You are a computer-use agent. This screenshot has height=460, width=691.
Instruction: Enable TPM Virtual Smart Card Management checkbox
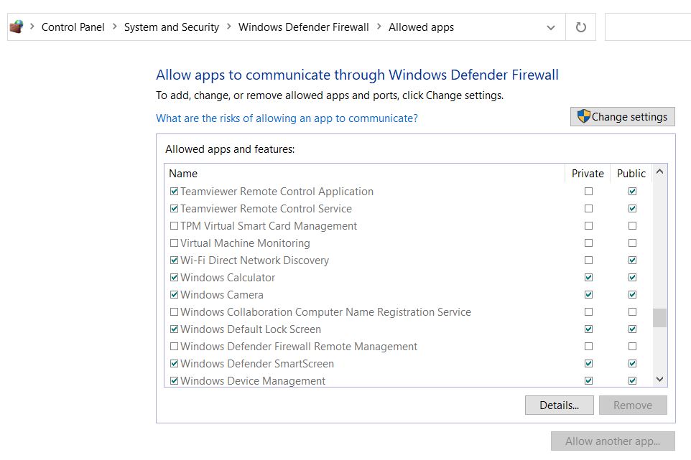tap(174, 226)
